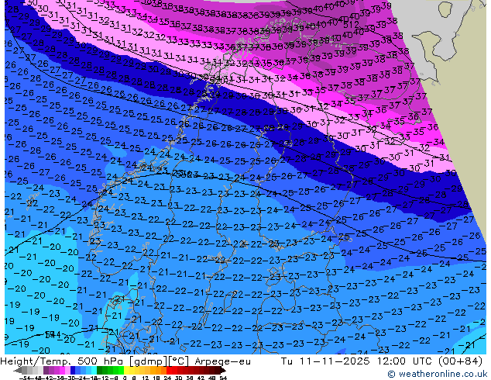Click the "54" value under the legend
Image resolution: width=491 pixels, height=380 pixels.
click(x=223, y=377)
